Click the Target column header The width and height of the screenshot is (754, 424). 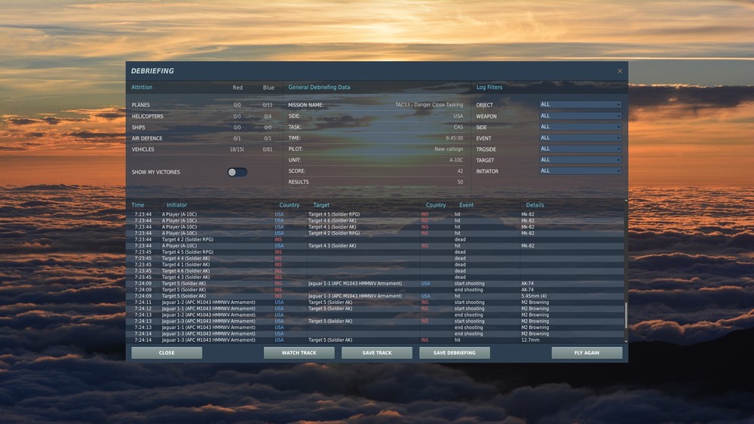click(x=321, y=205)
